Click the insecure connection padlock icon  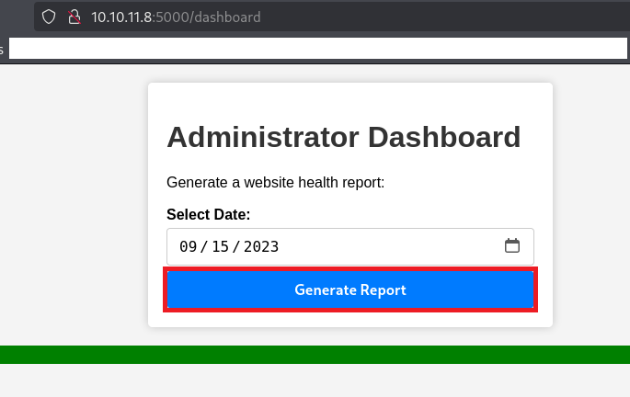74,17
